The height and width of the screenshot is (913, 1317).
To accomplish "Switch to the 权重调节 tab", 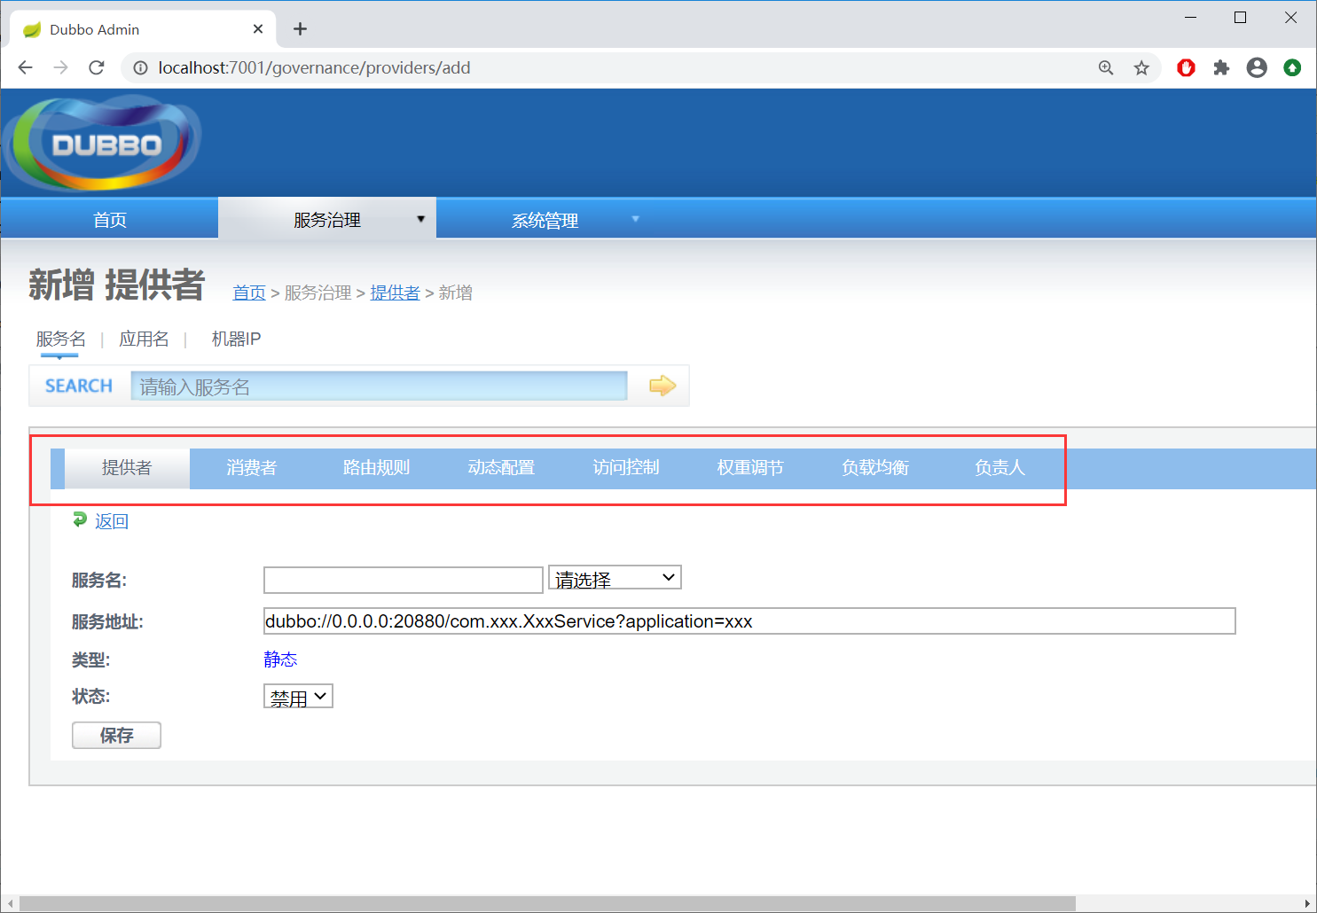I will [x=750, y=468].
